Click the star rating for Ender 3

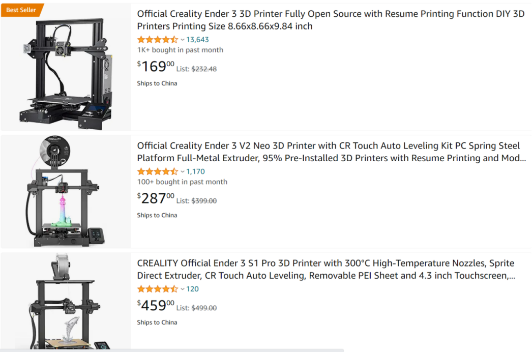(x=158, y=40)
